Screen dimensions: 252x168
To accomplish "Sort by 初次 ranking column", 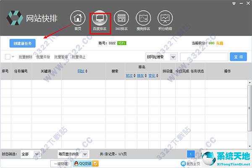I will coord(131,76).
